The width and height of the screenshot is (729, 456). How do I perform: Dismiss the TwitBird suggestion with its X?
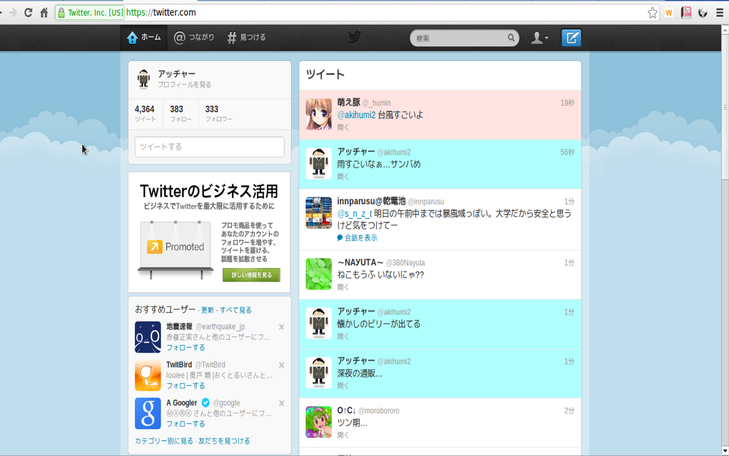pyautogui.click(x=281, y=365)
